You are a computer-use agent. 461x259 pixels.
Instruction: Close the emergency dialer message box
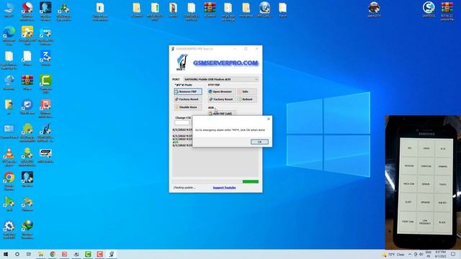point(269,119)
